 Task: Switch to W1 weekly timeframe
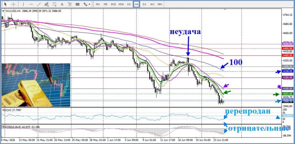click(152, 4)
